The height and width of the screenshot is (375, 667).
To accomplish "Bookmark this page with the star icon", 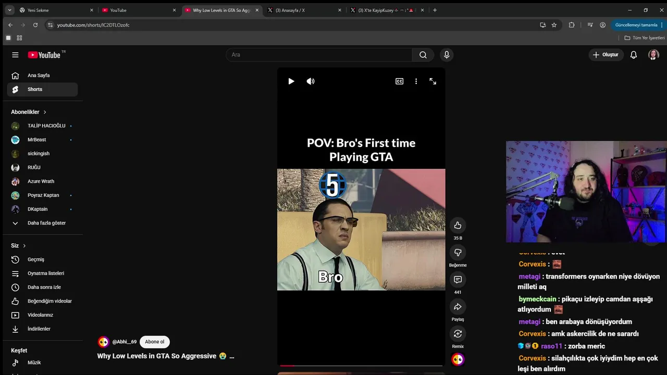I will pyautogui.click(x=554, y=25).
